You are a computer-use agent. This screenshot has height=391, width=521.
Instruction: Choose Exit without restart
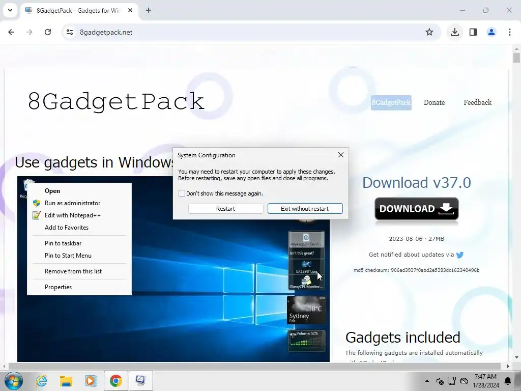coord(305,208)
